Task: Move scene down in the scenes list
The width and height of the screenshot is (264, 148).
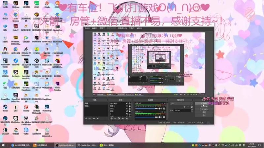Action: (x=98, y=118)
